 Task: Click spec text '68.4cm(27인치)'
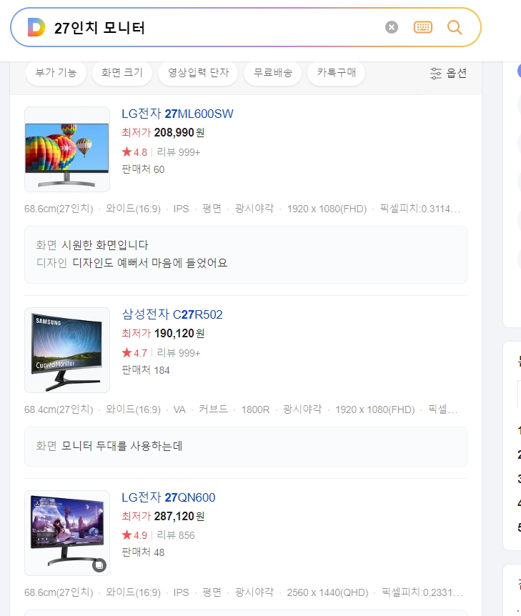click(x=59, y=409)
